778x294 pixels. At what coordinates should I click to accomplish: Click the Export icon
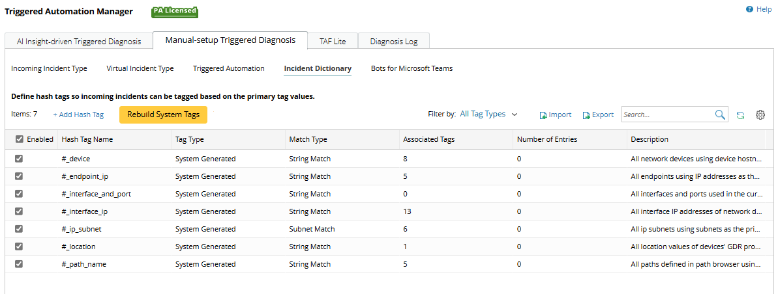click(x=586, y=115)
